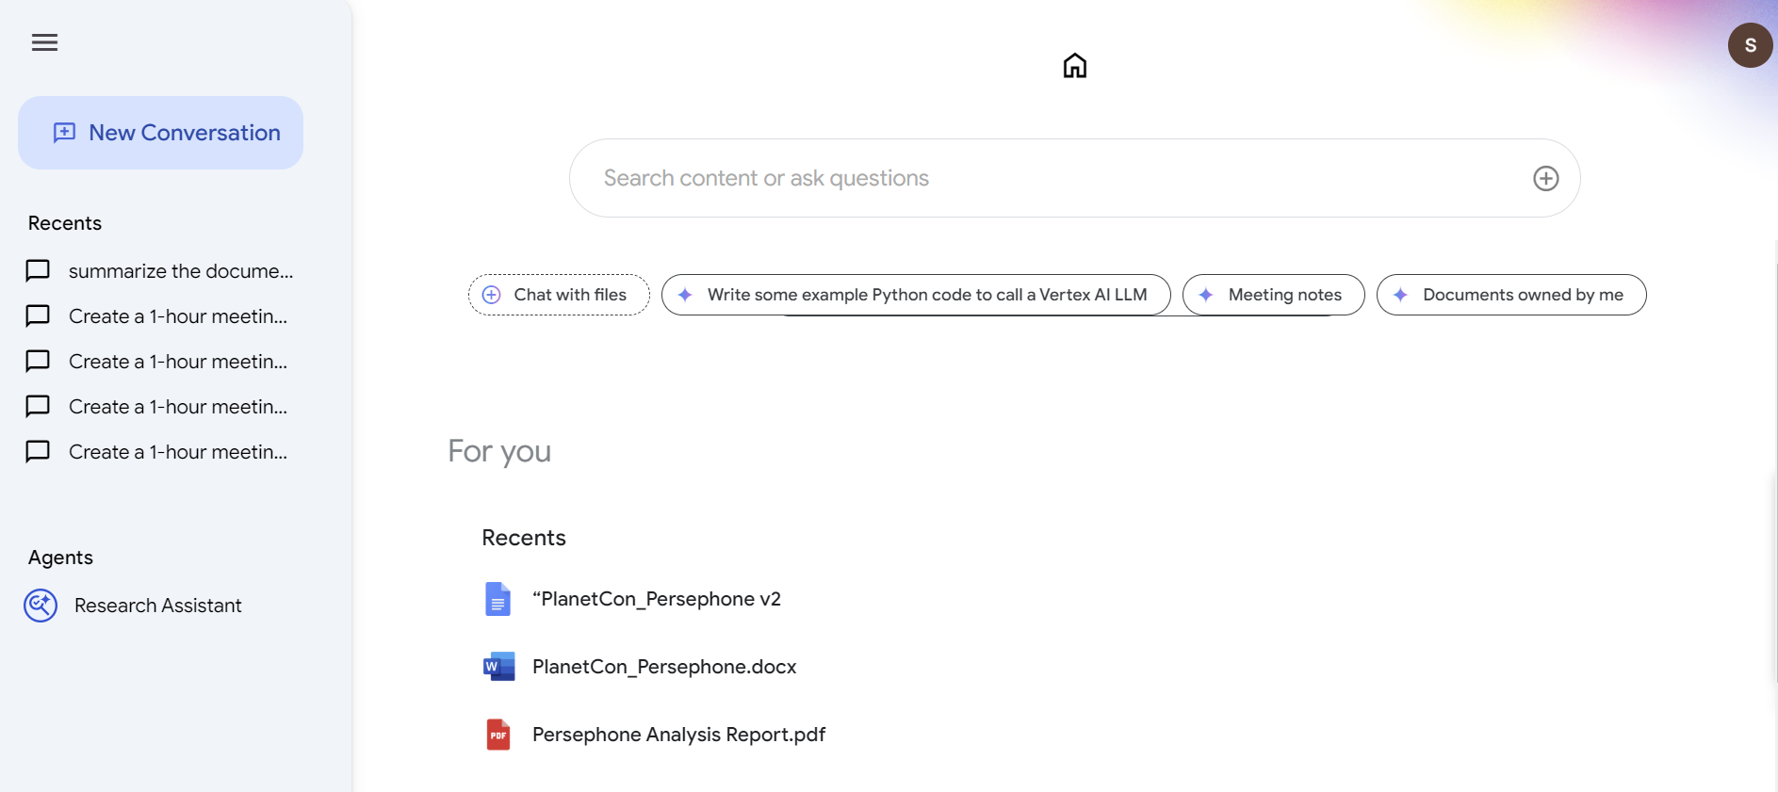The width and height of the screenshot is (1778, 792).
Task: Select the chat icon next to 'summarize the docume...'
Action: coord(38,271)
